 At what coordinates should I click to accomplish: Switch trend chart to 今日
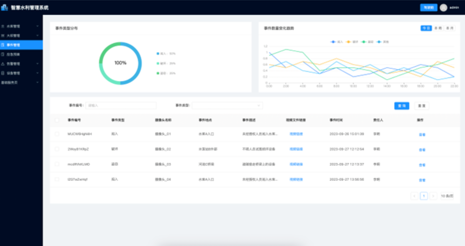tap(426, 28)
